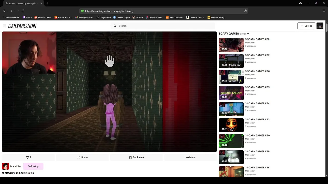
Task: Open a new browser tab
Action: pyautogui.click(x=48, y=3)
